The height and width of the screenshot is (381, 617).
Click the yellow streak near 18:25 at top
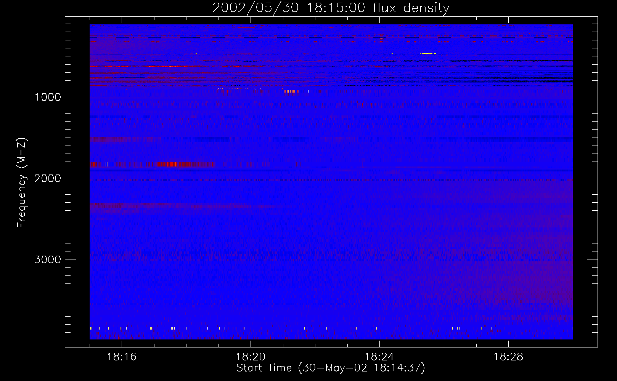(427, 53)
